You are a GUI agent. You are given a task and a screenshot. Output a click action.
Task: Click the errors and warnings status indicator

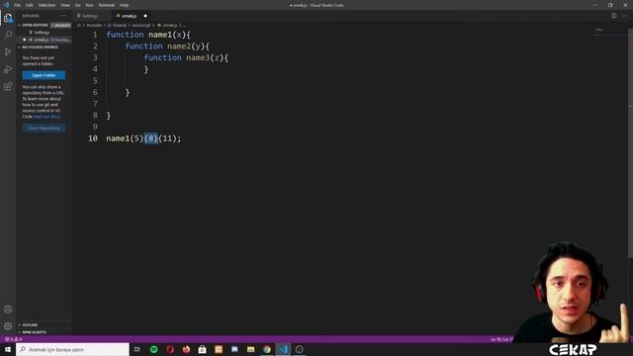point(13,339)
